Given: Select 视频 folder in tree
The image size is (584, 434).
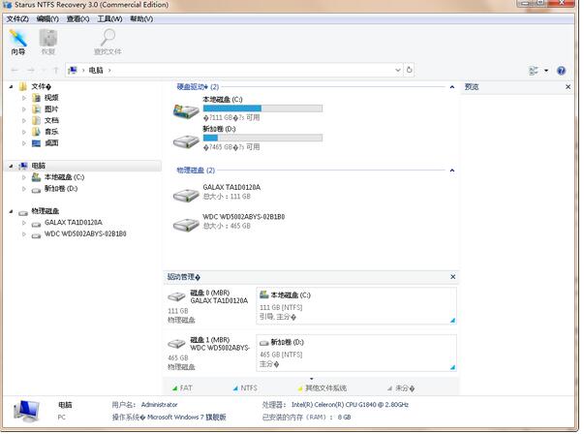Looking at the screenshot, I should pyautogui.click(x=51, y=98).
